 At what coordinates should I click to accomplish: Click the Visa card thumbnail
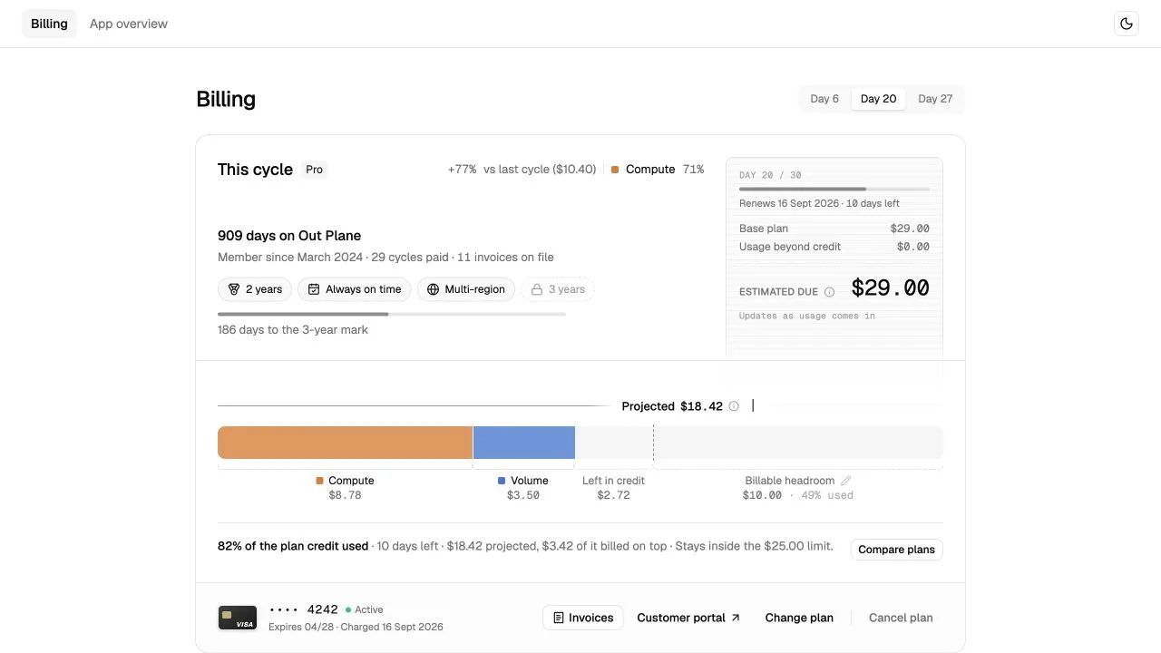pyautogui.click(x=238, y=618)
